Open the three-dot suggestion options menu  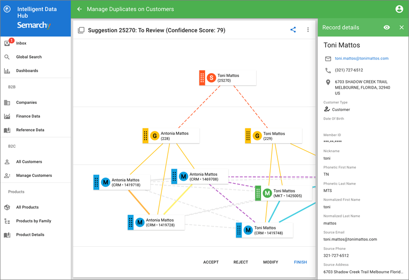(x=308, y=30)
